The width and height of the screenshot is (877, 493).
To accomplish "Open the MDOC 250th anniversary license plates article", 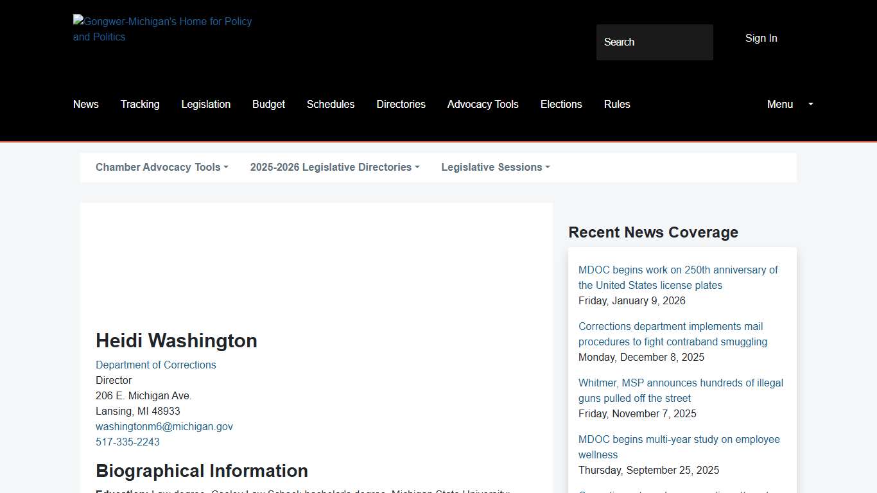I will coord(678,277).
